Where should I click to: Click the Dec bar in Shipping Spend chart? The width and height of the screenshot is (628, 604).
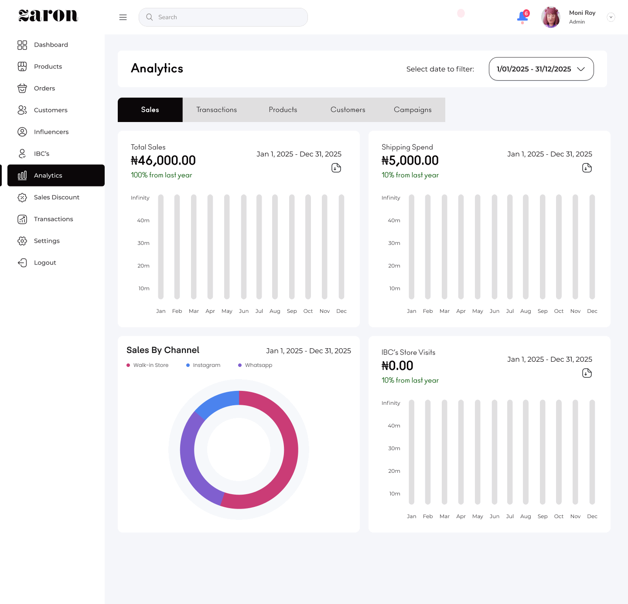(592, 247)
